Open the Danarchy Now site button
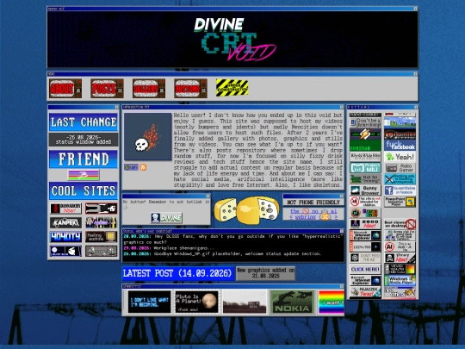 pyautogui.click(x=65, y=209)
